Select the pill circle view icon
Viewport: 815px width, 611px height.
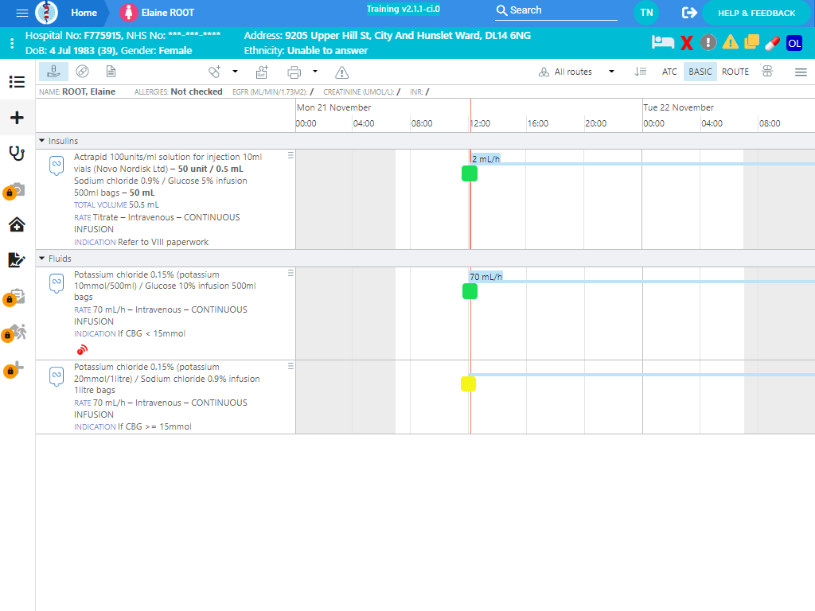point(82,72)
